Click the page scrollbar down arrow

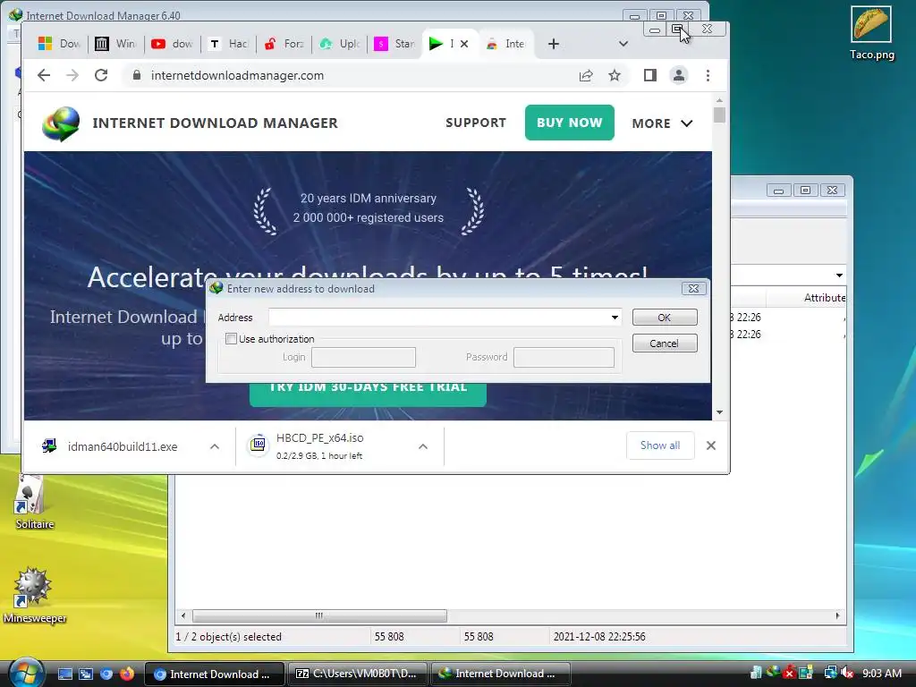point(719,412)
